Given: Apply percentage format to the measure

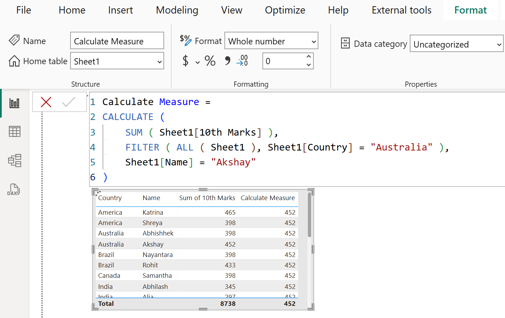Looking at the screenshot, I should tap(210, 61).
